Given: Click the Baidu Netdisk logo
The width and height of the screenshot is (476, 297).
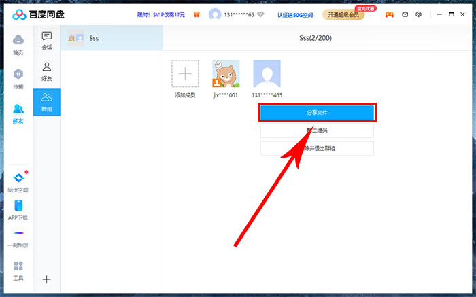Looking at the screenshot, I should 38,14.
